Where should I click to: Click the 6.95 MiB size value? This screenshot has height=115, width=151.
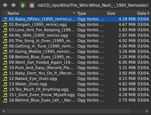click(x=127, y=62)
